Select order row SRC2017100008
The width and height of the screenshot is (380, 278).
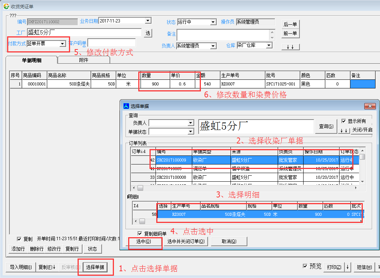tap(245, 177)
